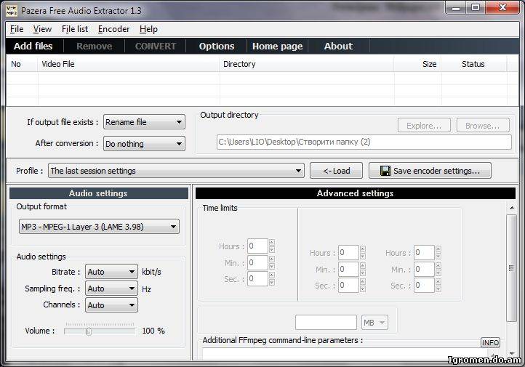525x367 pixels.
Task: Click the file size field beside MB
Action: pyautogui.click(x=326, y=323)
